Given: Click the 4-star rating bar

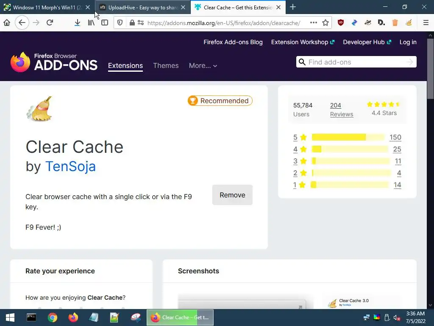Looking at the screenshot, I should click(x=350, y=149).
